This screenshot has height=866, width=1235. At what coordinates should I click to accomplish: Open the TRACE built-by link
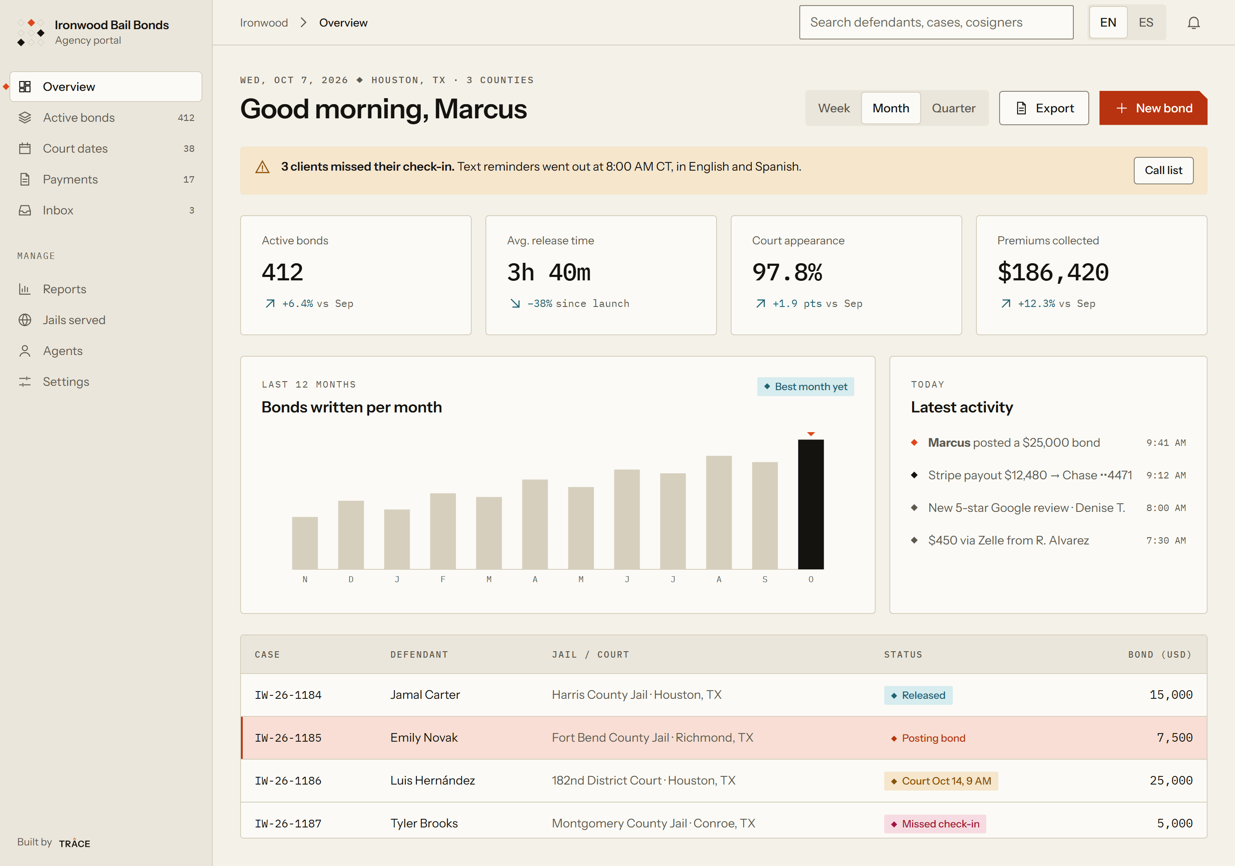tap(74, 843)
